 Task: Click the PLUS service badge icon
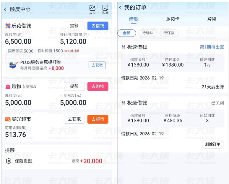coord(13,65)
